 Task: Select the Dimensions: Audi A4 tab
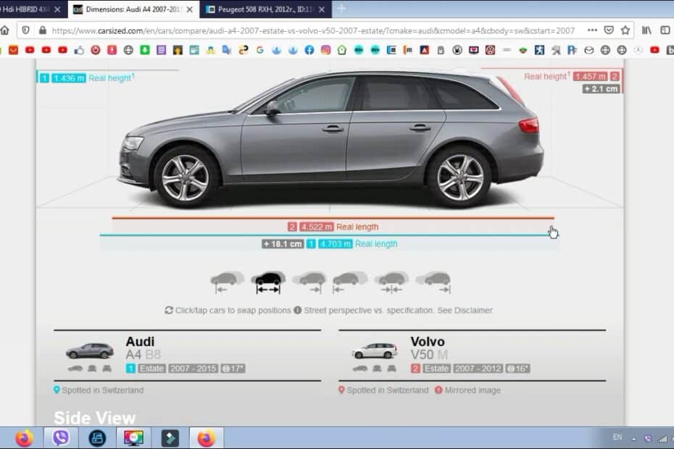(x=134, y=9)
